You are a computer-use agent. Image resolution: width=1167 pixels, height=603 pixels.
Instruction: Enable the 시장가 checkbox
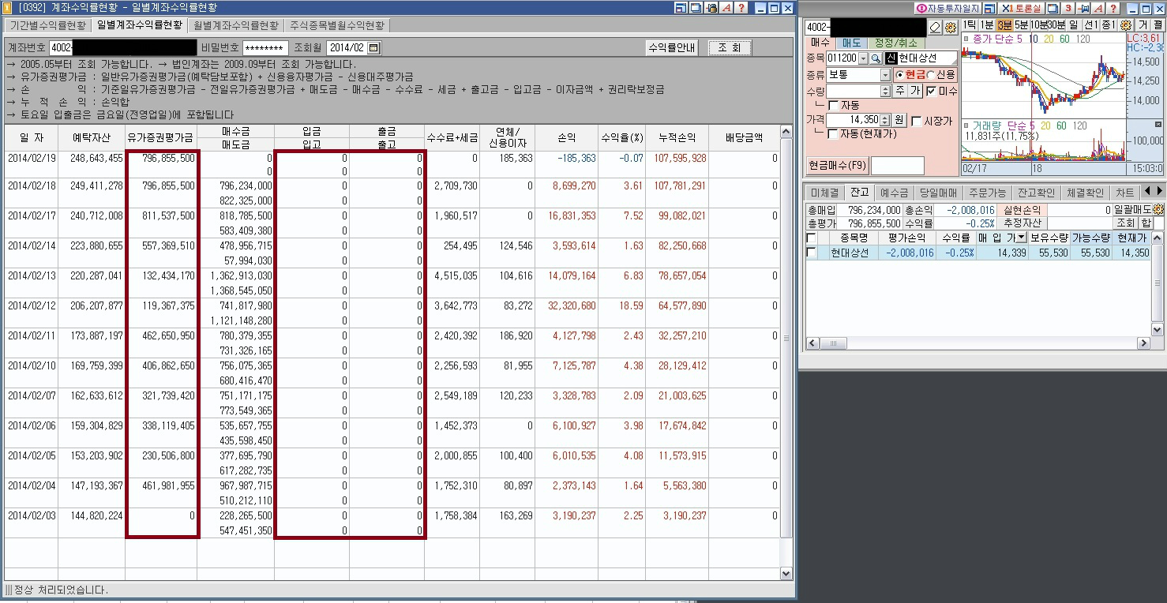917,121
